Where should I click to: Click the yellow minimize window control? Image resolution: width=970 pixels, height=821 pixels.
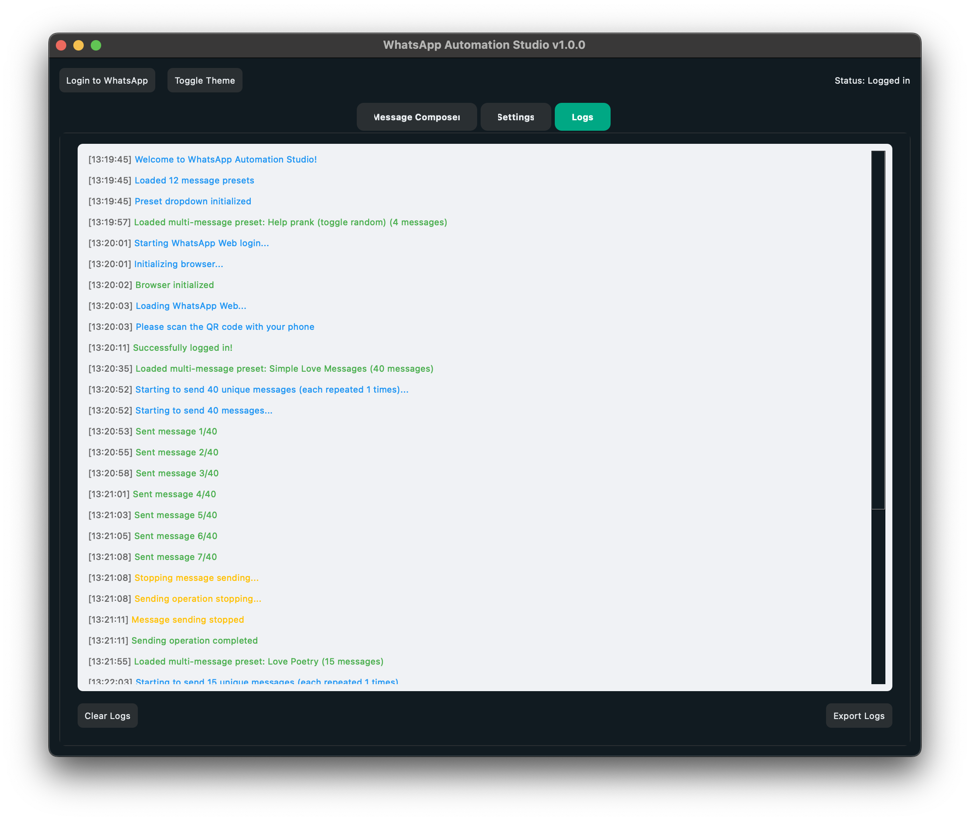[x=78, y=45]
